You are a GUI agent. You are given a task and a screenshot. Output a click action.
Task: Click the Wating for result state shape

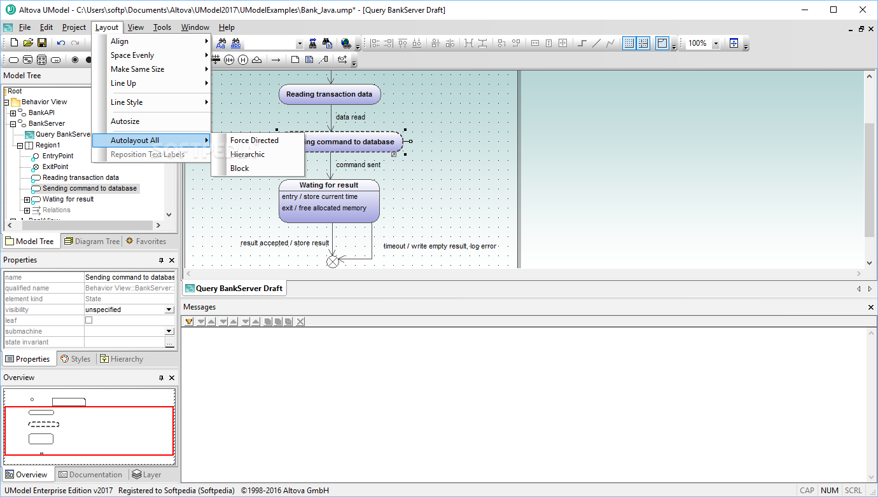(329, 201)
